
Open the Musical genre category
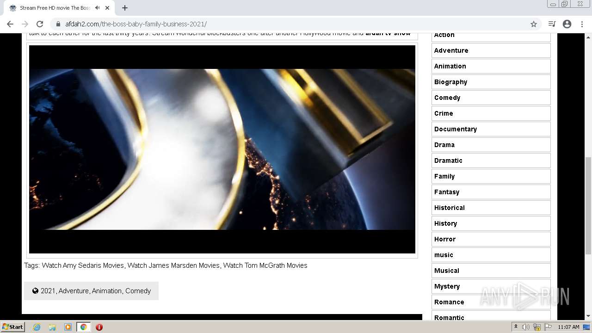(491, 271)
